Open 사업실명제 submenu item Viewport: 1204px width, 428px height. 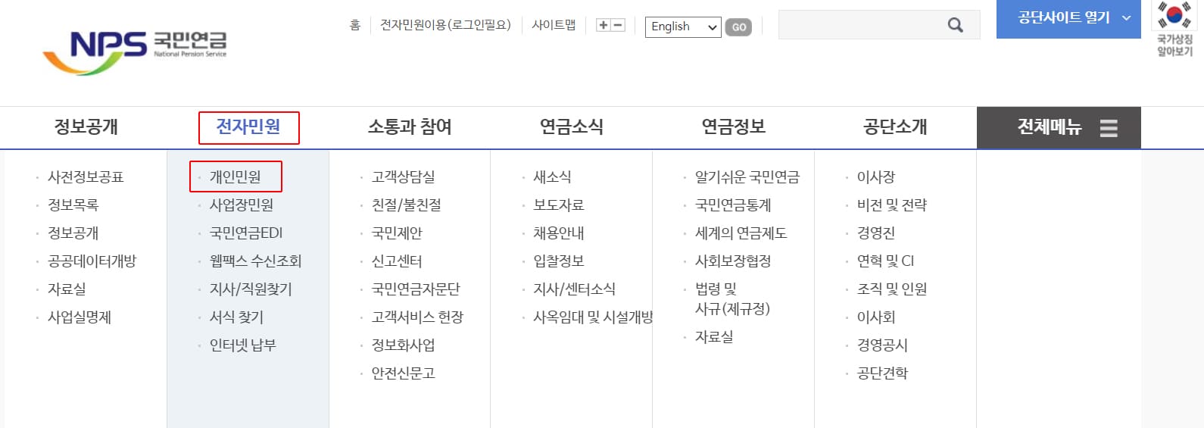pyautogui.click(x=80, y=317)
